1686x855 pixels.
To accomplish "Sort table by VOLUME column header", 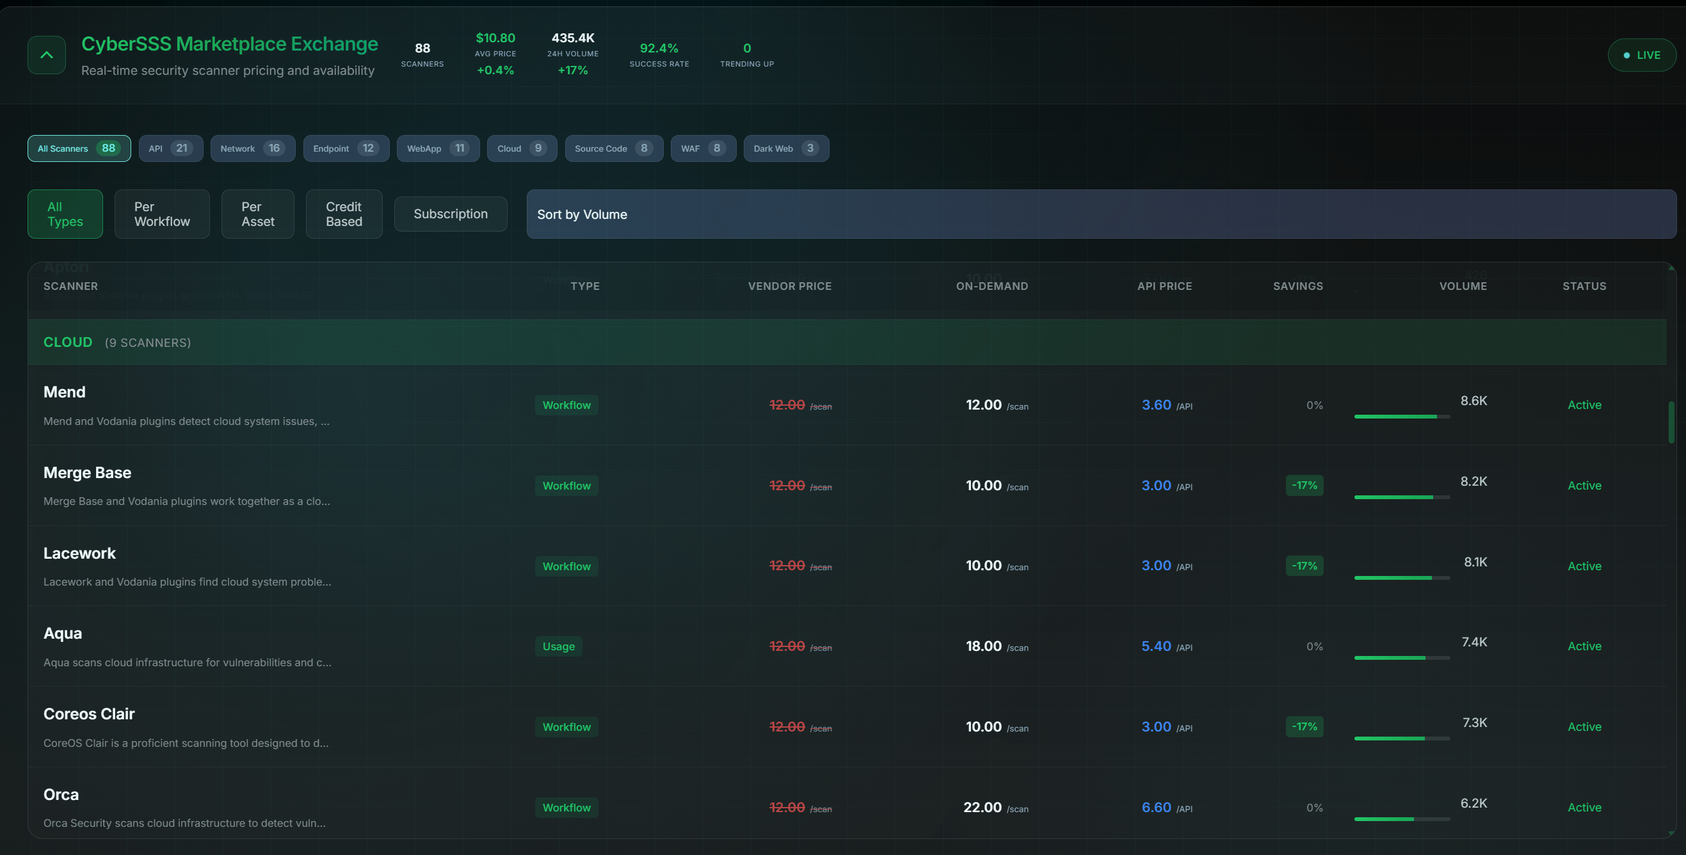I will click(1463, 287).
